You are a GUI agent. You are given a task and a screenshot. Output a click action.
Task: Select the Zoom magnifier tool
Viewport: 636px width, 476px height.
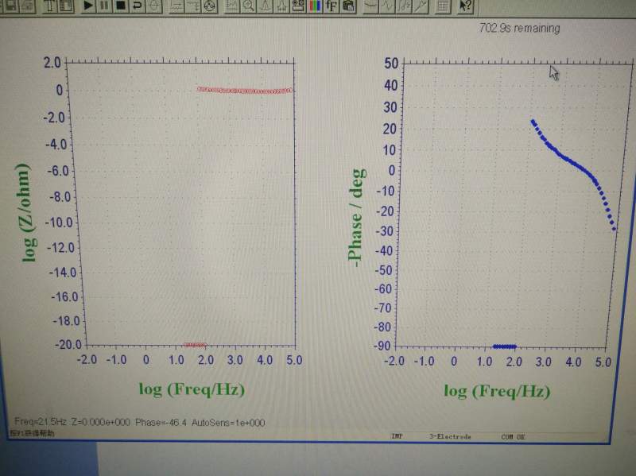coord(249,6)
